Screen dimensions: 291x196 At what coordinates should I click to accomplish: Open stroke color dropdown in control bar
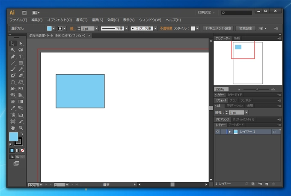[64, 28]
